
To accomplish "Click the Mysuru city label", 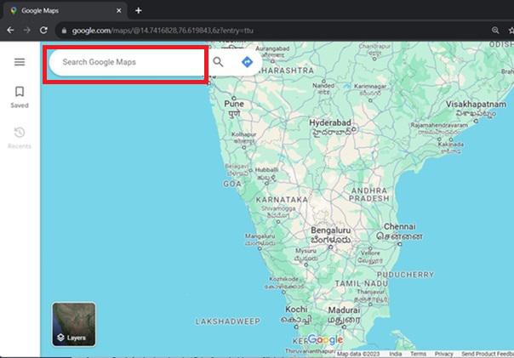I will click(306, 251).
